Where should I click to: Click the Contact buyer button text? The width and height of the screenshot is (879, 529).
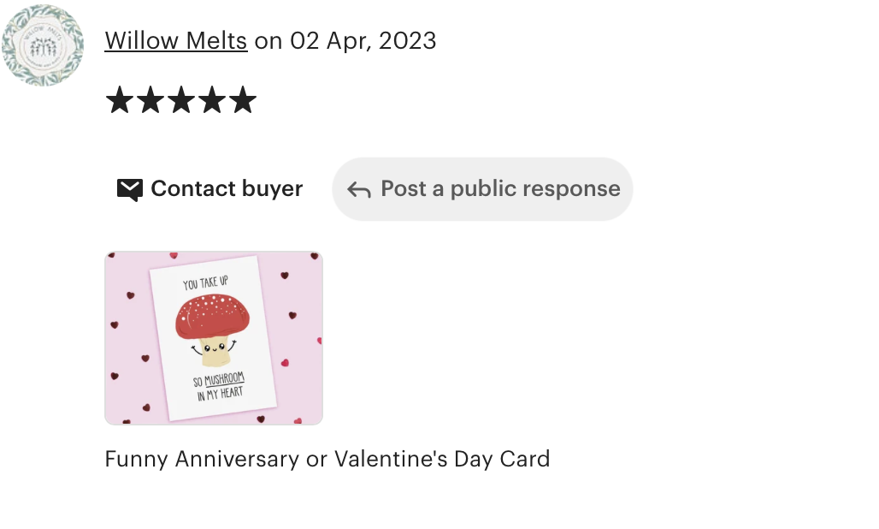point(227,189)
